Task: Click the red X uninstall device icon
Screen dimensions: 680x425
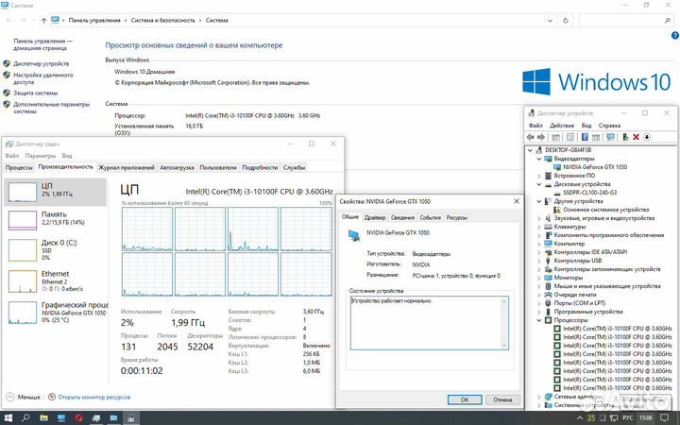Action: pyautogui.click(x=636, y=137)
